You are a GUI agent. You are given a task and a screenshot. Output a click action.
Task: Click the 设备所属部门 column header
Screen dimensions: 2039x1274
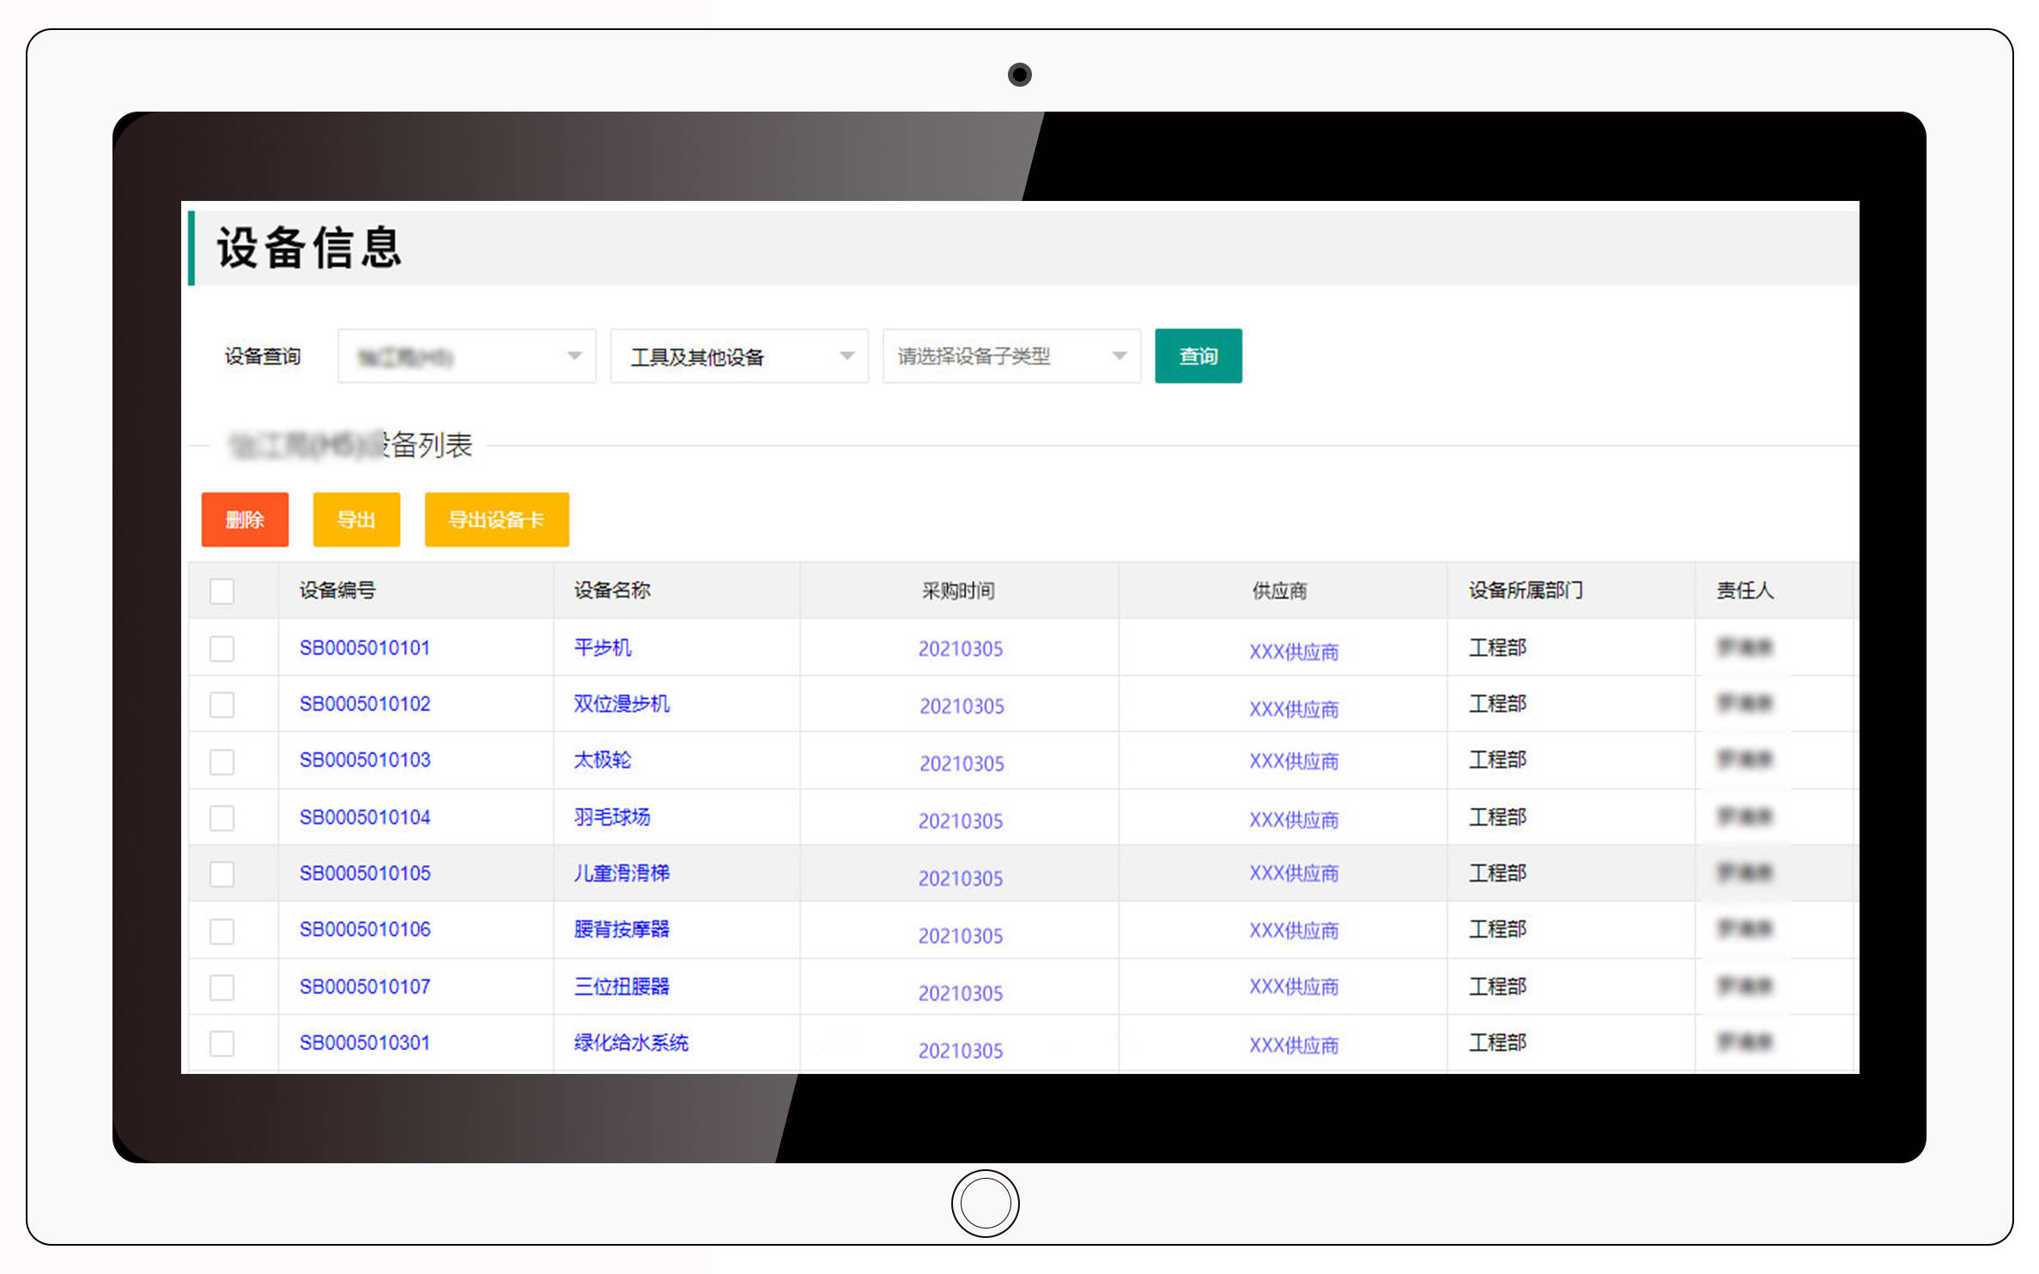1526,590
